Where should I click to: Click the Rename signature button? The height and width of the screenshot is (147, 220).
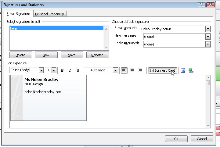pyautogui.click(x=98, y=55)
